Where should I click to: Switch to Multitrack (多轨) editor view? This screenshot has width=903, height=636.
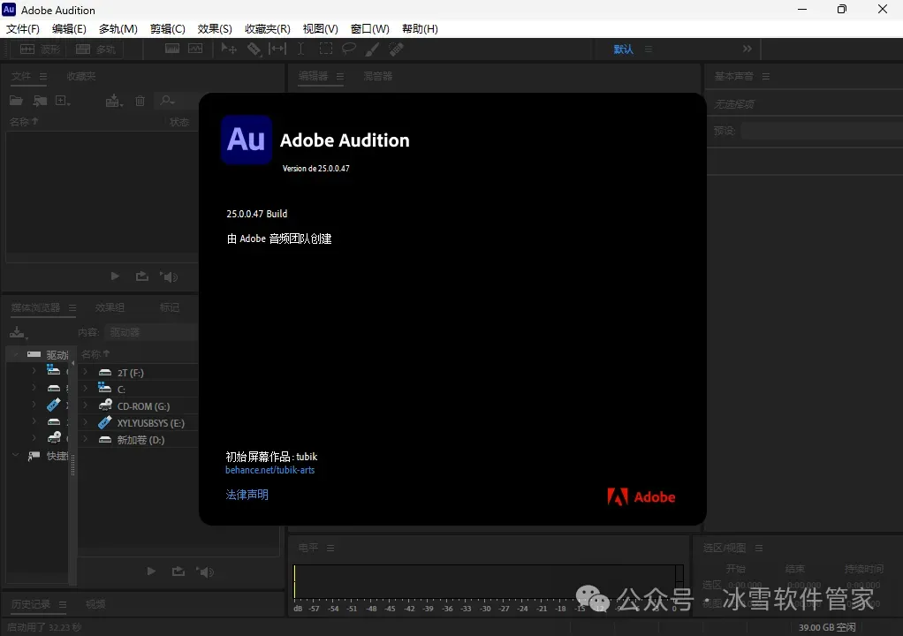point(95,49)
